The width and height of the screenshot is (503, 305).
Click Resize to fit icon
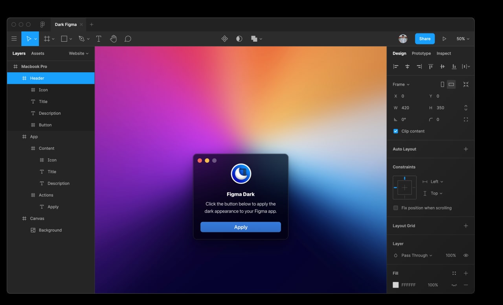(466, 84)
